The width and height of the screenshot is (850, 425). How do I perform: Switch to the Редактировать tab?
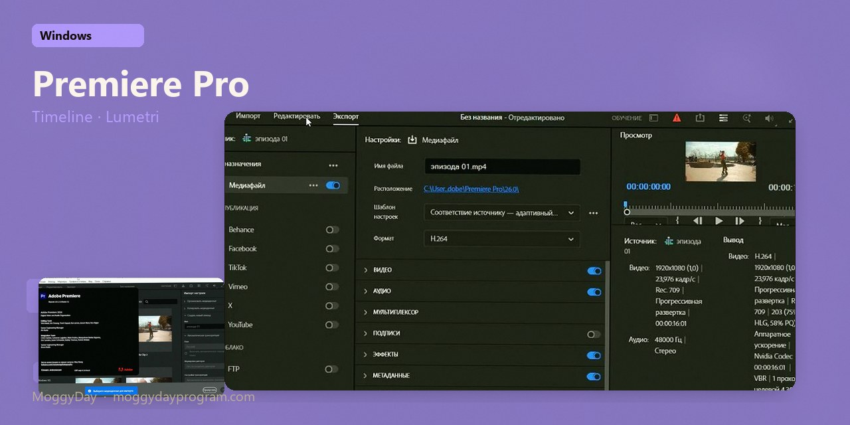tap(297, 116)
